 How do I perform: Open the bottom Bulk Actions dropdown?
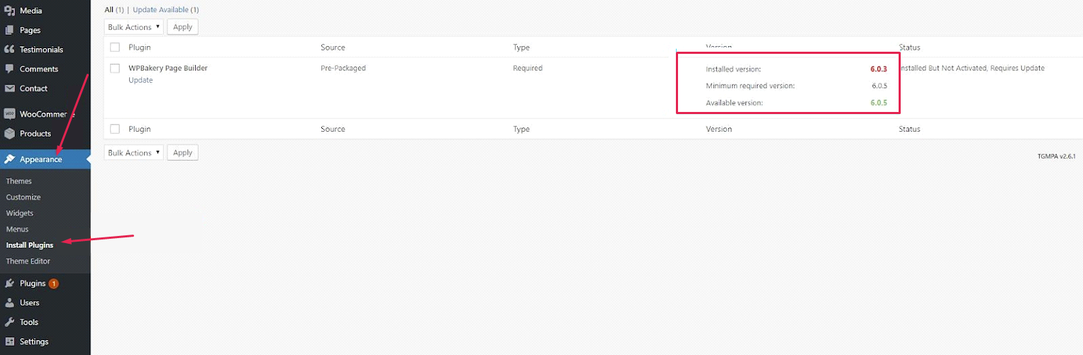[133, 152]
